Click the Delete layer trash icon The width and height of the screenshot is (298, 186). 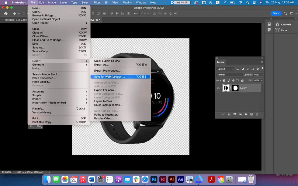(x=257, y=114)
